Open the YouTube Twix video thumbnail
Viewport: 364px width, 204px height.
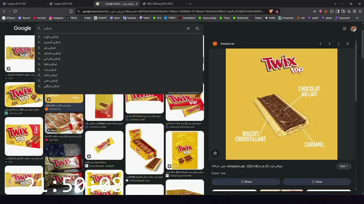64,123
